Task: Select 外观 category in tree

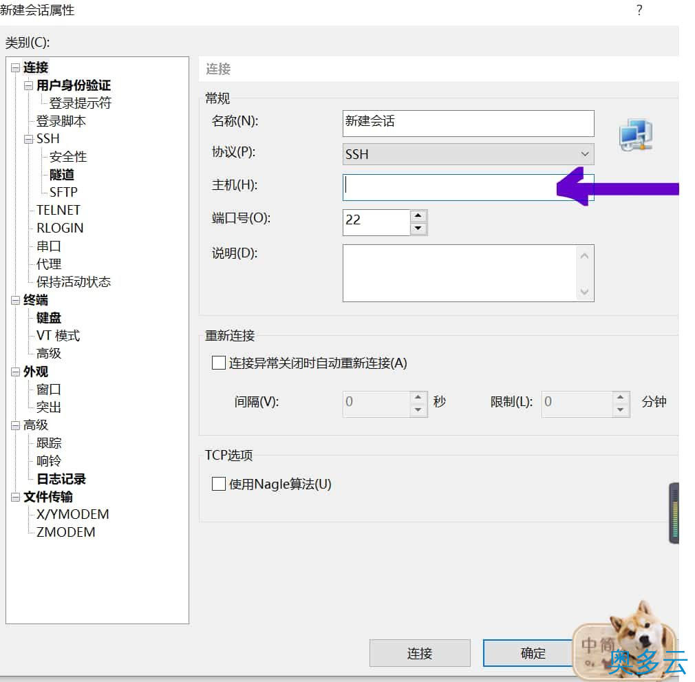Action: pos(36,372)
